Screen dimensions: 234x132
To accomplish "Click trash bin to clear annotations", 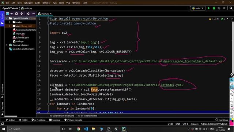I will [x=231, y=106].
